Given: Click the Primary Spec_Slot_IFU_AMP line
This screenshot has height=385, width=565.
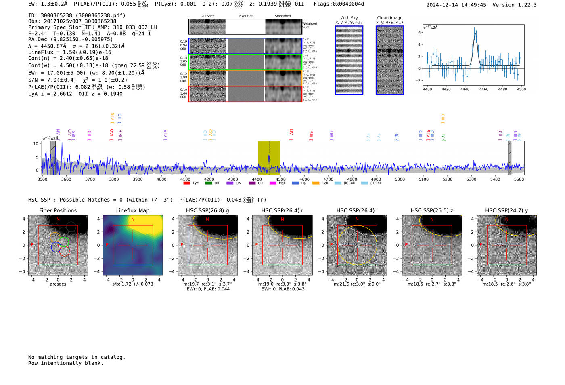Looking at the screenshot, I should tap(93, 27).
